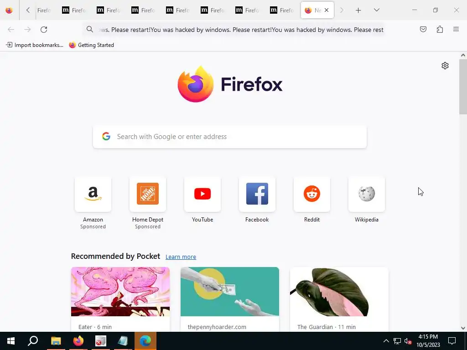Close the active New Tab
This screenshot has width=467, height=350.
coord(327,10)
